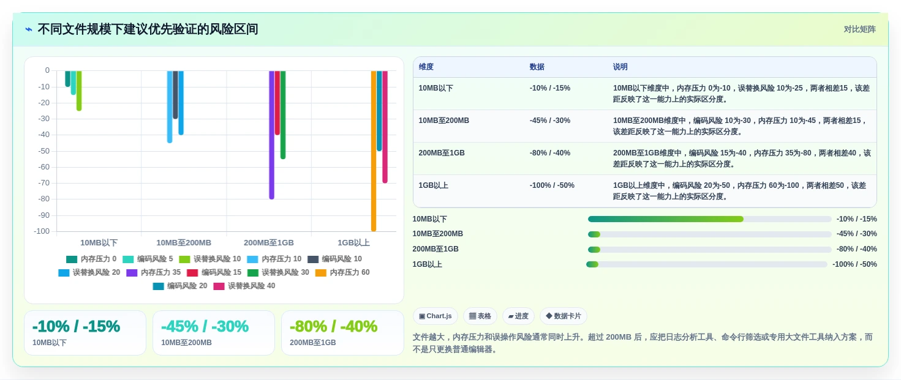Click the lightning icon beside the card title
The width and height of the screenshot is (901, 380).
[x=29, y=29]
